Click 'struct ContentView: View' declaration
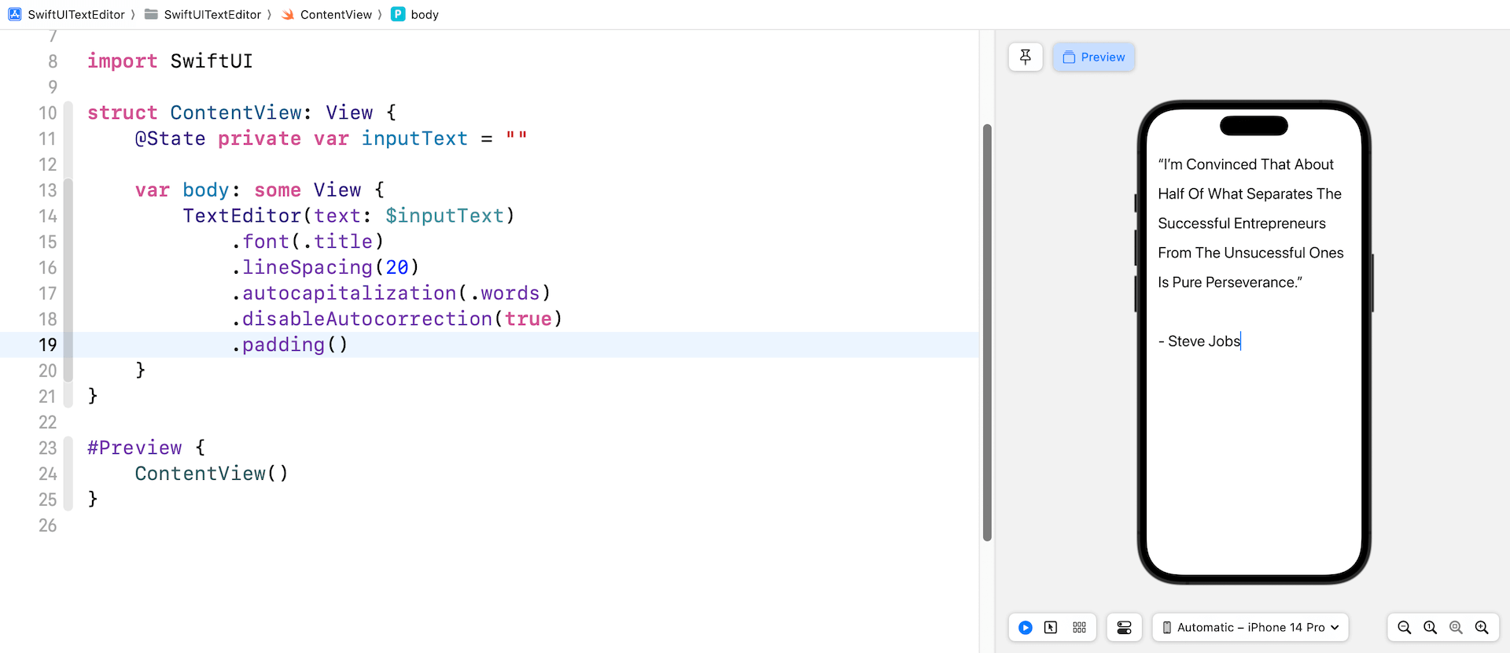 click(241, 113)
